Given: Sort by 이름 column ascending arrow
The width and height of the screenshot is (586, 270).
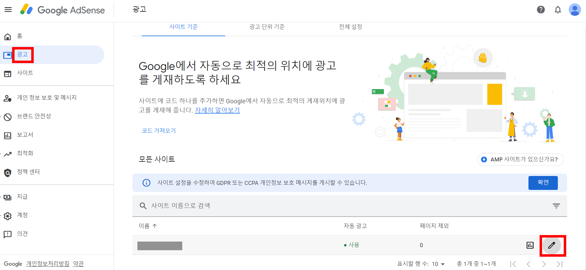Looking at the screenshot, I should click(155, 226).
